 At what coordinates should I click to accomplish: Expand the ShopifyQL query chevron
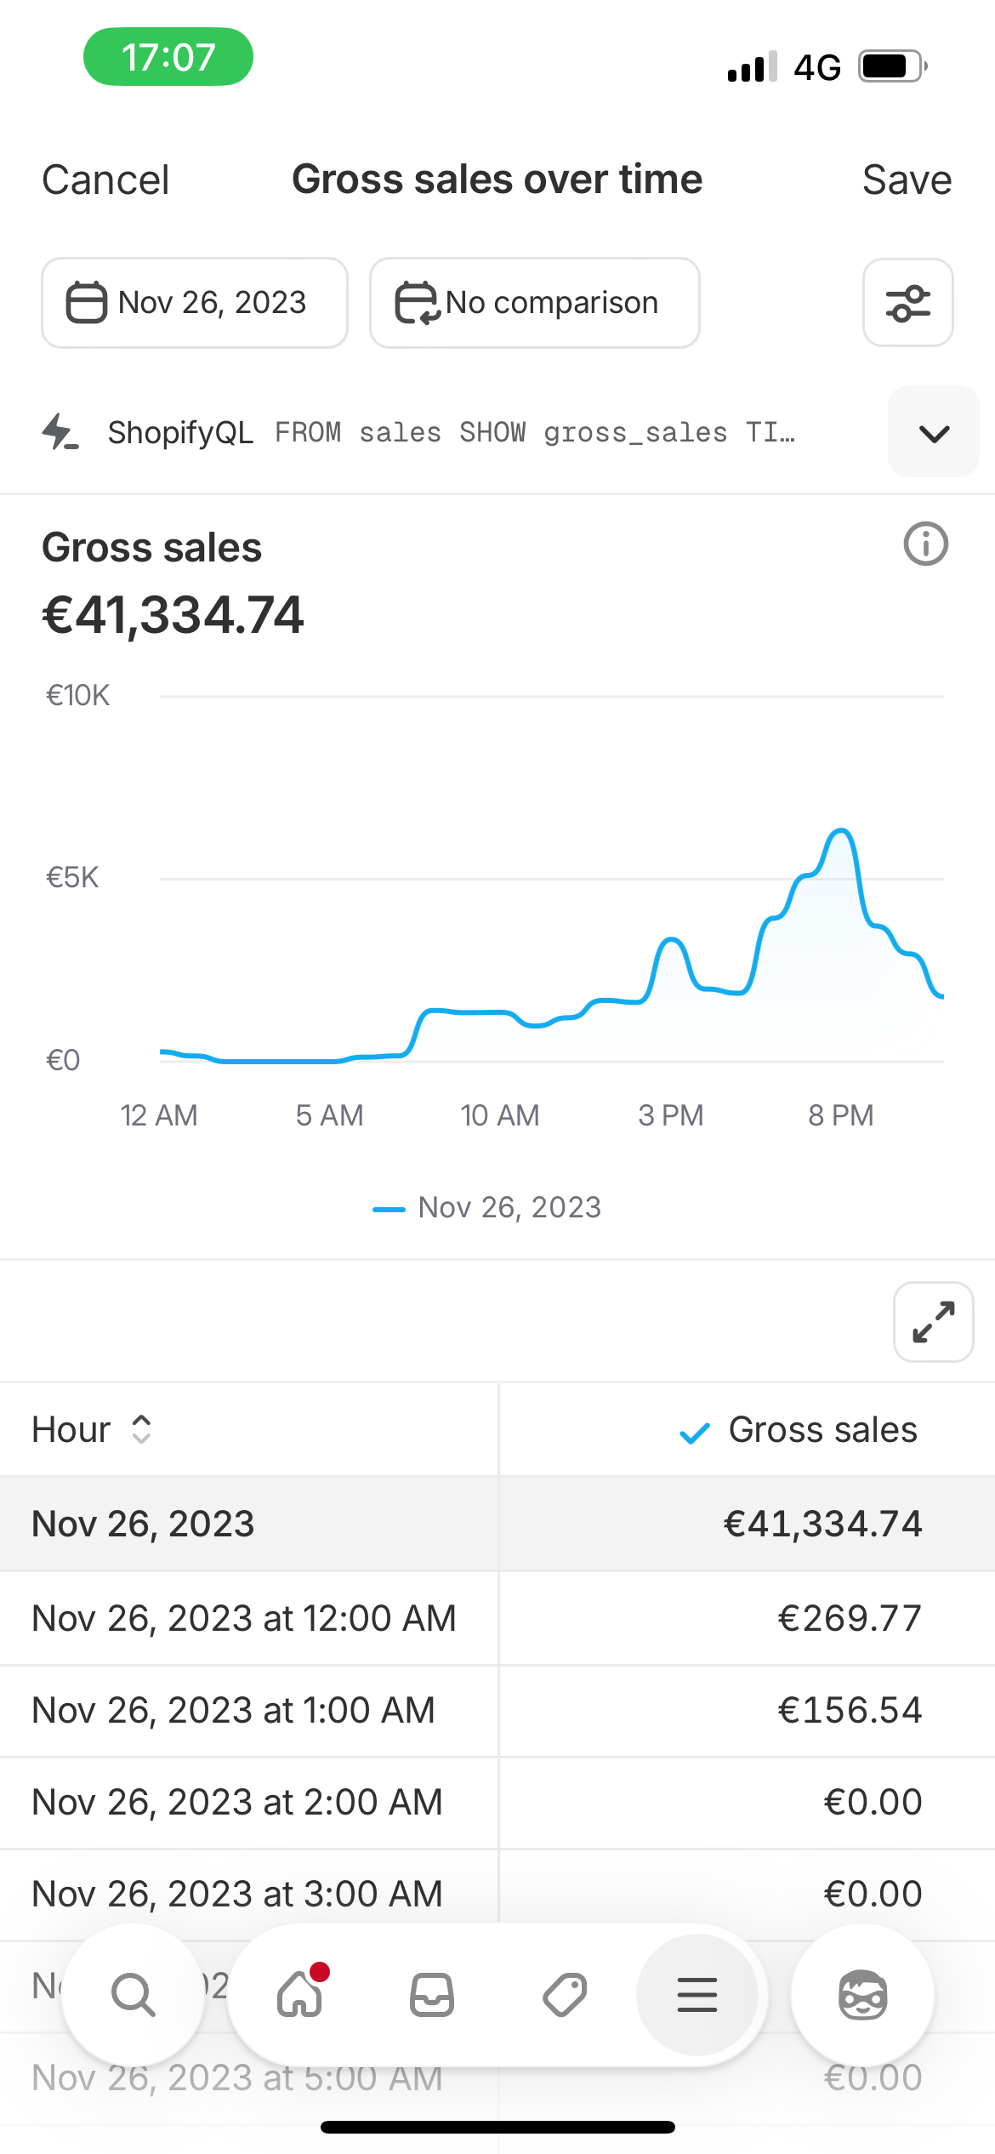(933, 433)
